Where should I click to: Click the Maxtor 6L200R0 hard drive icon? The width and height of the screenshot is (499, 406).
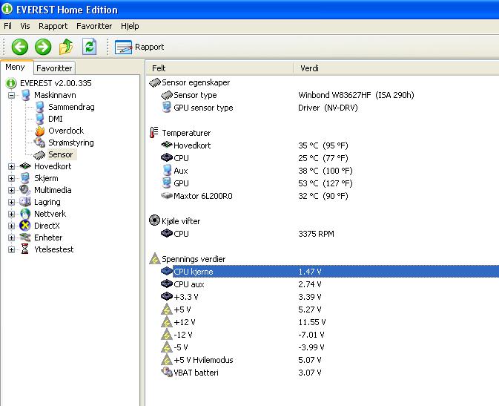coord(167,195)
